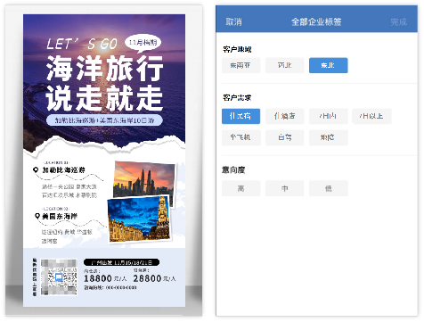Click the blue-sky castle photo on poster
Image resolution: width=424 pixels, height=322 pixels.
click(139, 219)
